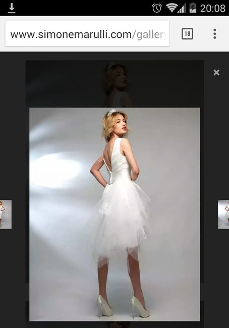Close the gallery lightbox with the X
This screenshot has width=229, height=328.
tap(216, 73)
